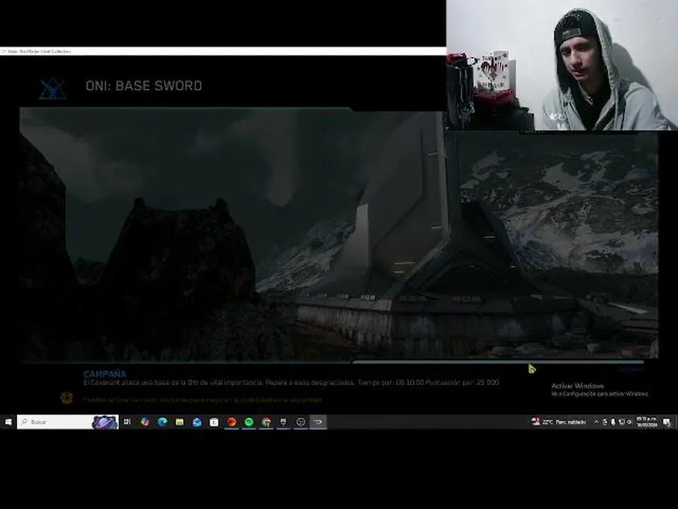
Task: Click the Buscar taskbar search box
Action: tap(68, 422)
